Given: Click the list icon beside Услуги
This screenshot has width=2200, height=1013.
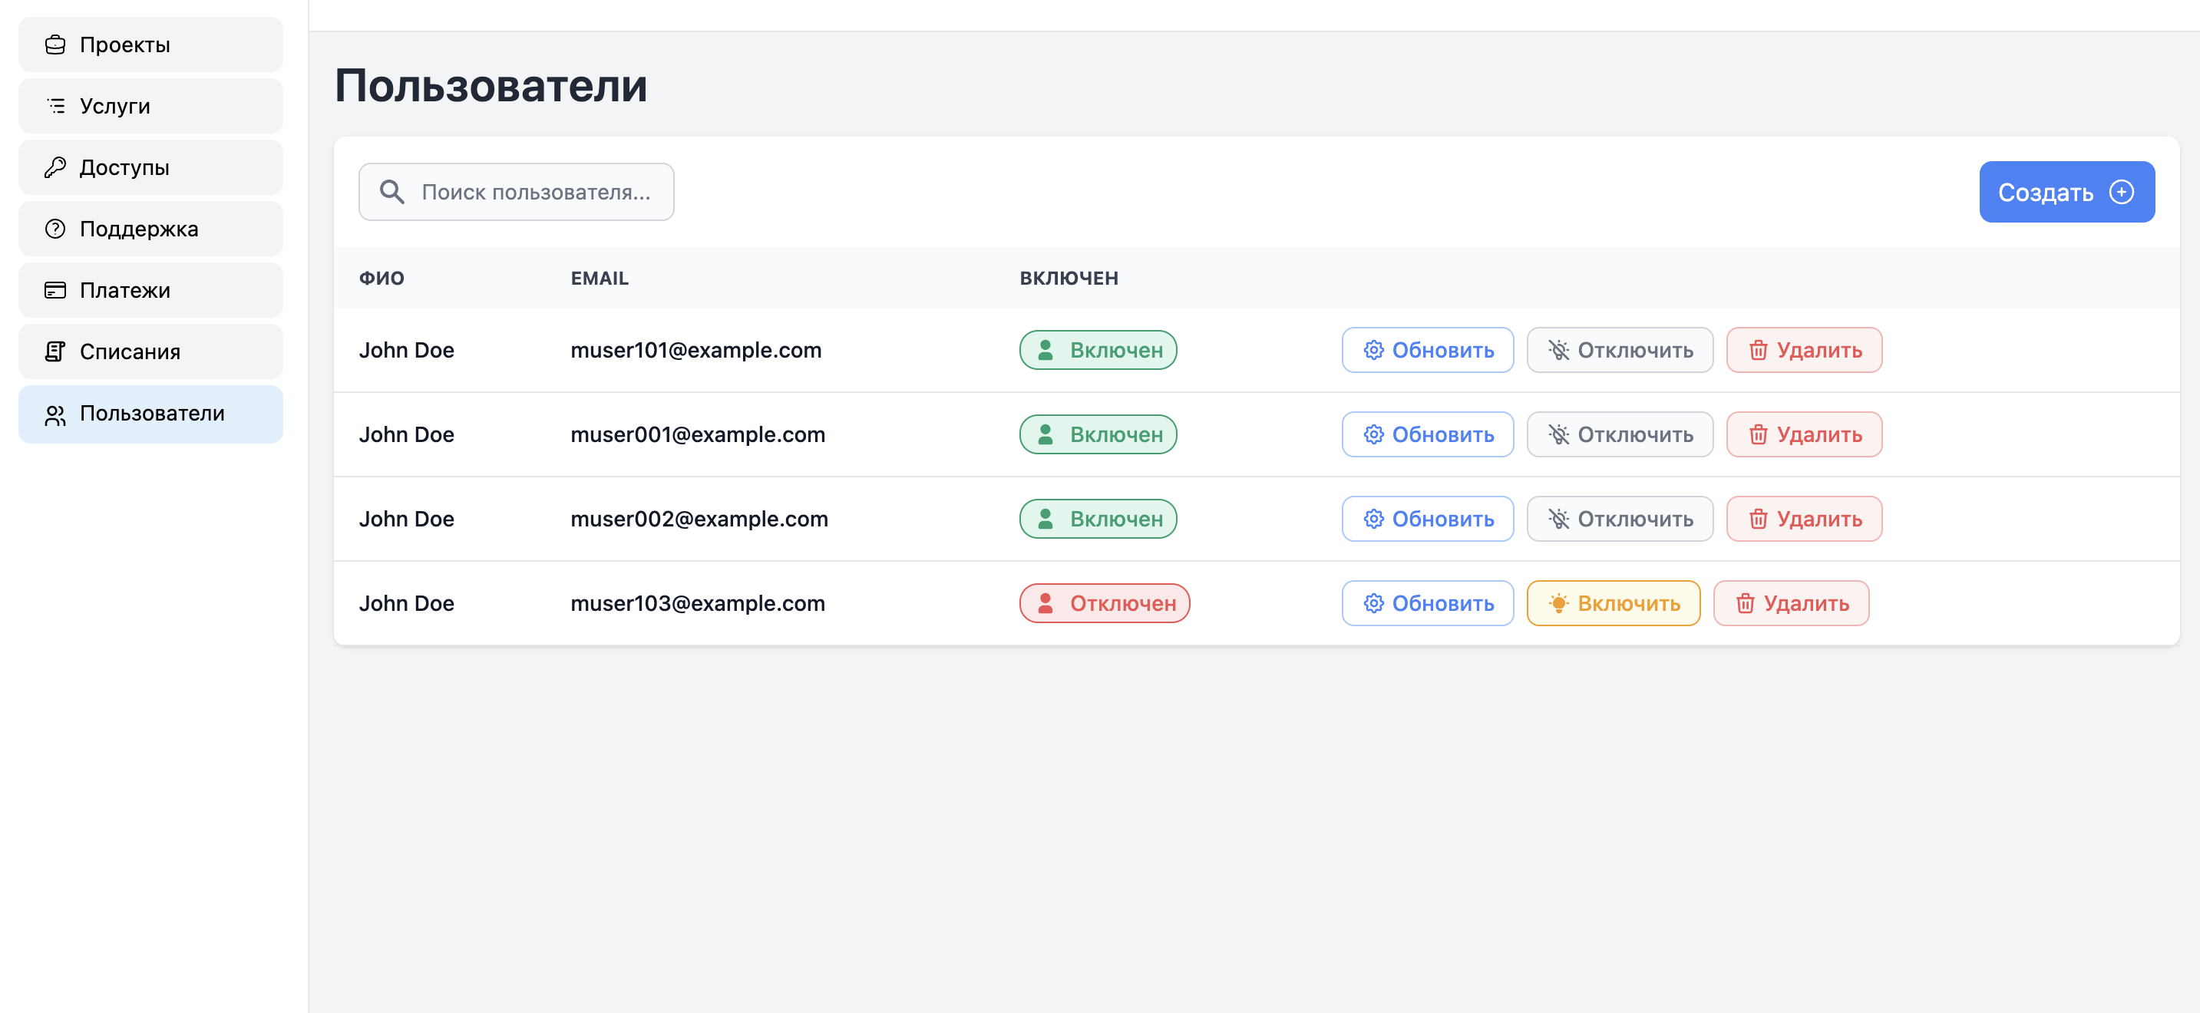Looking at the screenshot, I should [x=55, y=106].
